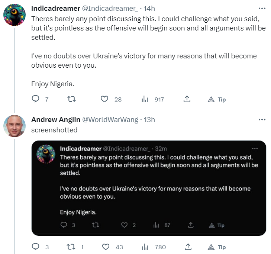Like Indicadreamer's tweet with 28 likes
This screenshot has height=254, width=271.
click(x=104, y=99)
